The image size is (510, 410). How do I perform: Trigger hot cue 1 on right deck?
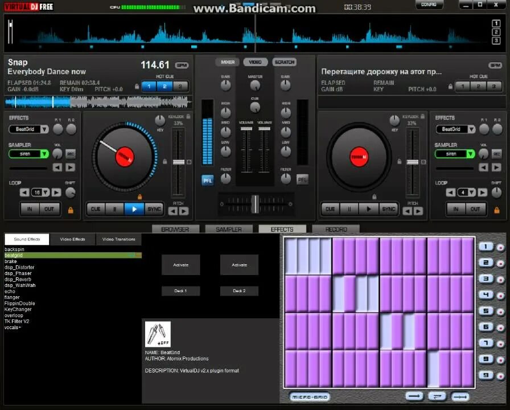click(x=463, y=87)
